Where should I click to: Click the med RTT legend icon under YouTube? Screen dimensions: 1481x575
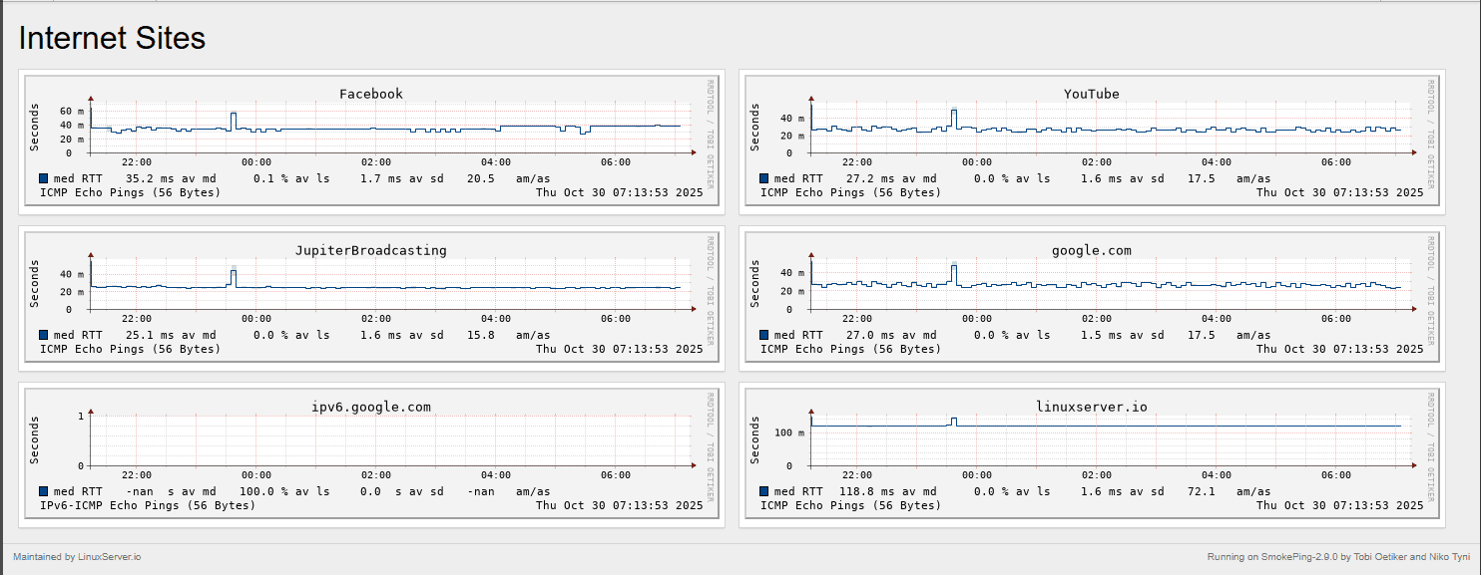[765, 177]
